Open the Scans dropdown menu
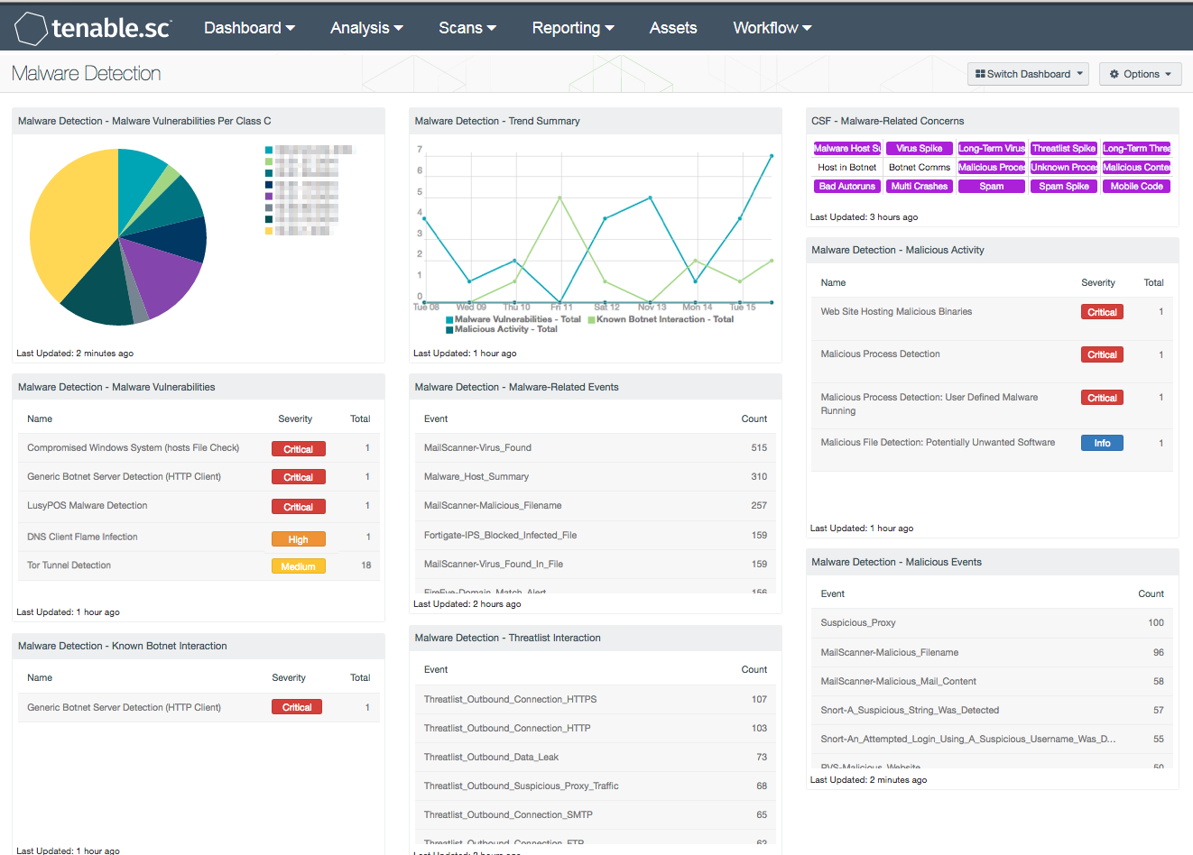The image size is (1193, 855). pyautogui.click(x=467, y=28)
